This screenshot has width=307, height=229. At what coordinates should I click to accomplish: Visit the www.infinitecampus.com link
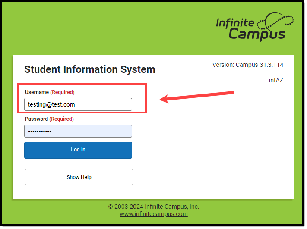coord(154,214)
